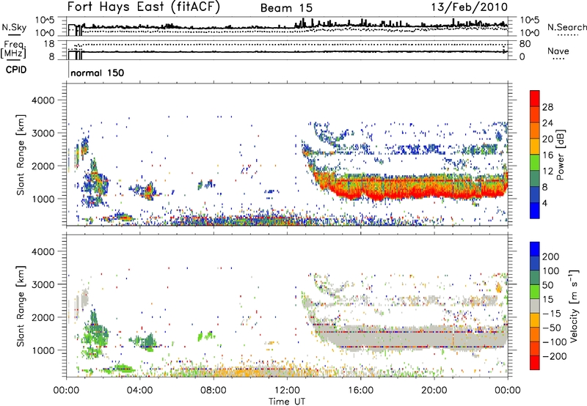The height and width of the screenshot is (406, 587).
Task: Click the 'Beam 15' label
Action: point(286,8)
